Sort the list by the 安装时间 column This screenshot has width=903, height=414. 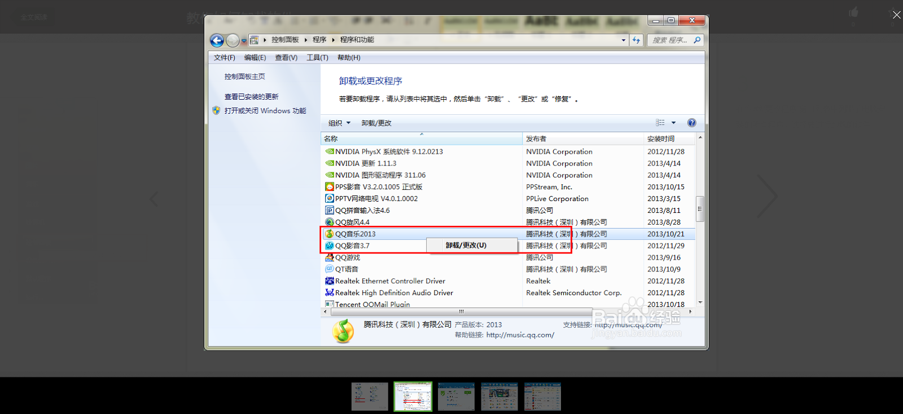670,139
